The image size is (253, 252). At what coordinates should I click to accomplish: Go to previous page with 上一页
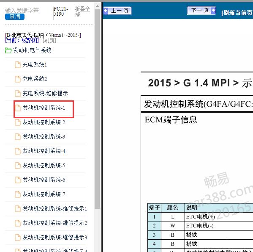[x=117, y=11]
